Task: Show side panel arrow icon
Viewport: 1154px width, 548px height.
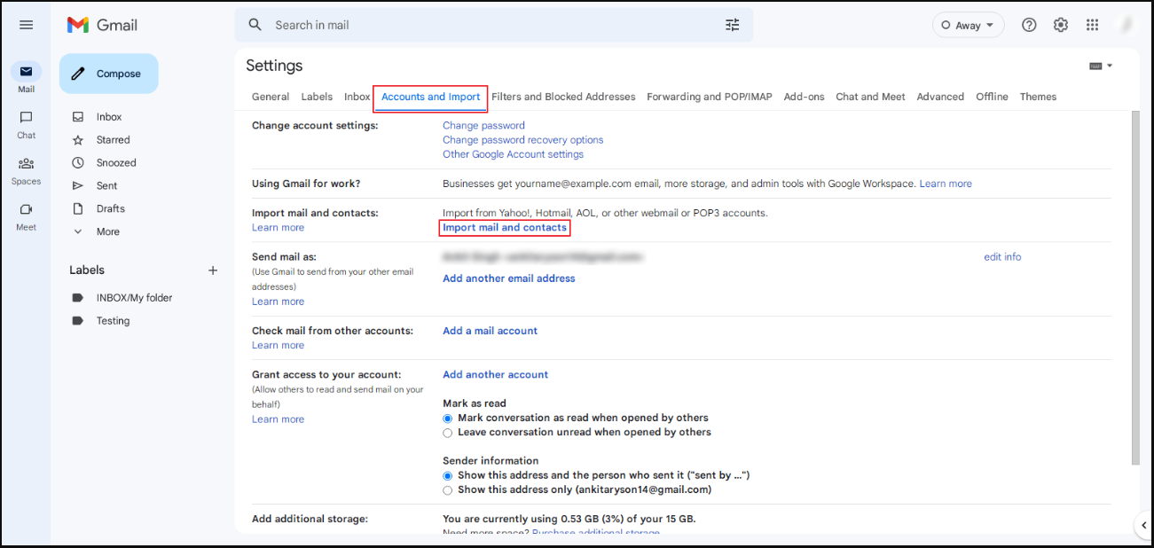Action: tap(1142, 525)
